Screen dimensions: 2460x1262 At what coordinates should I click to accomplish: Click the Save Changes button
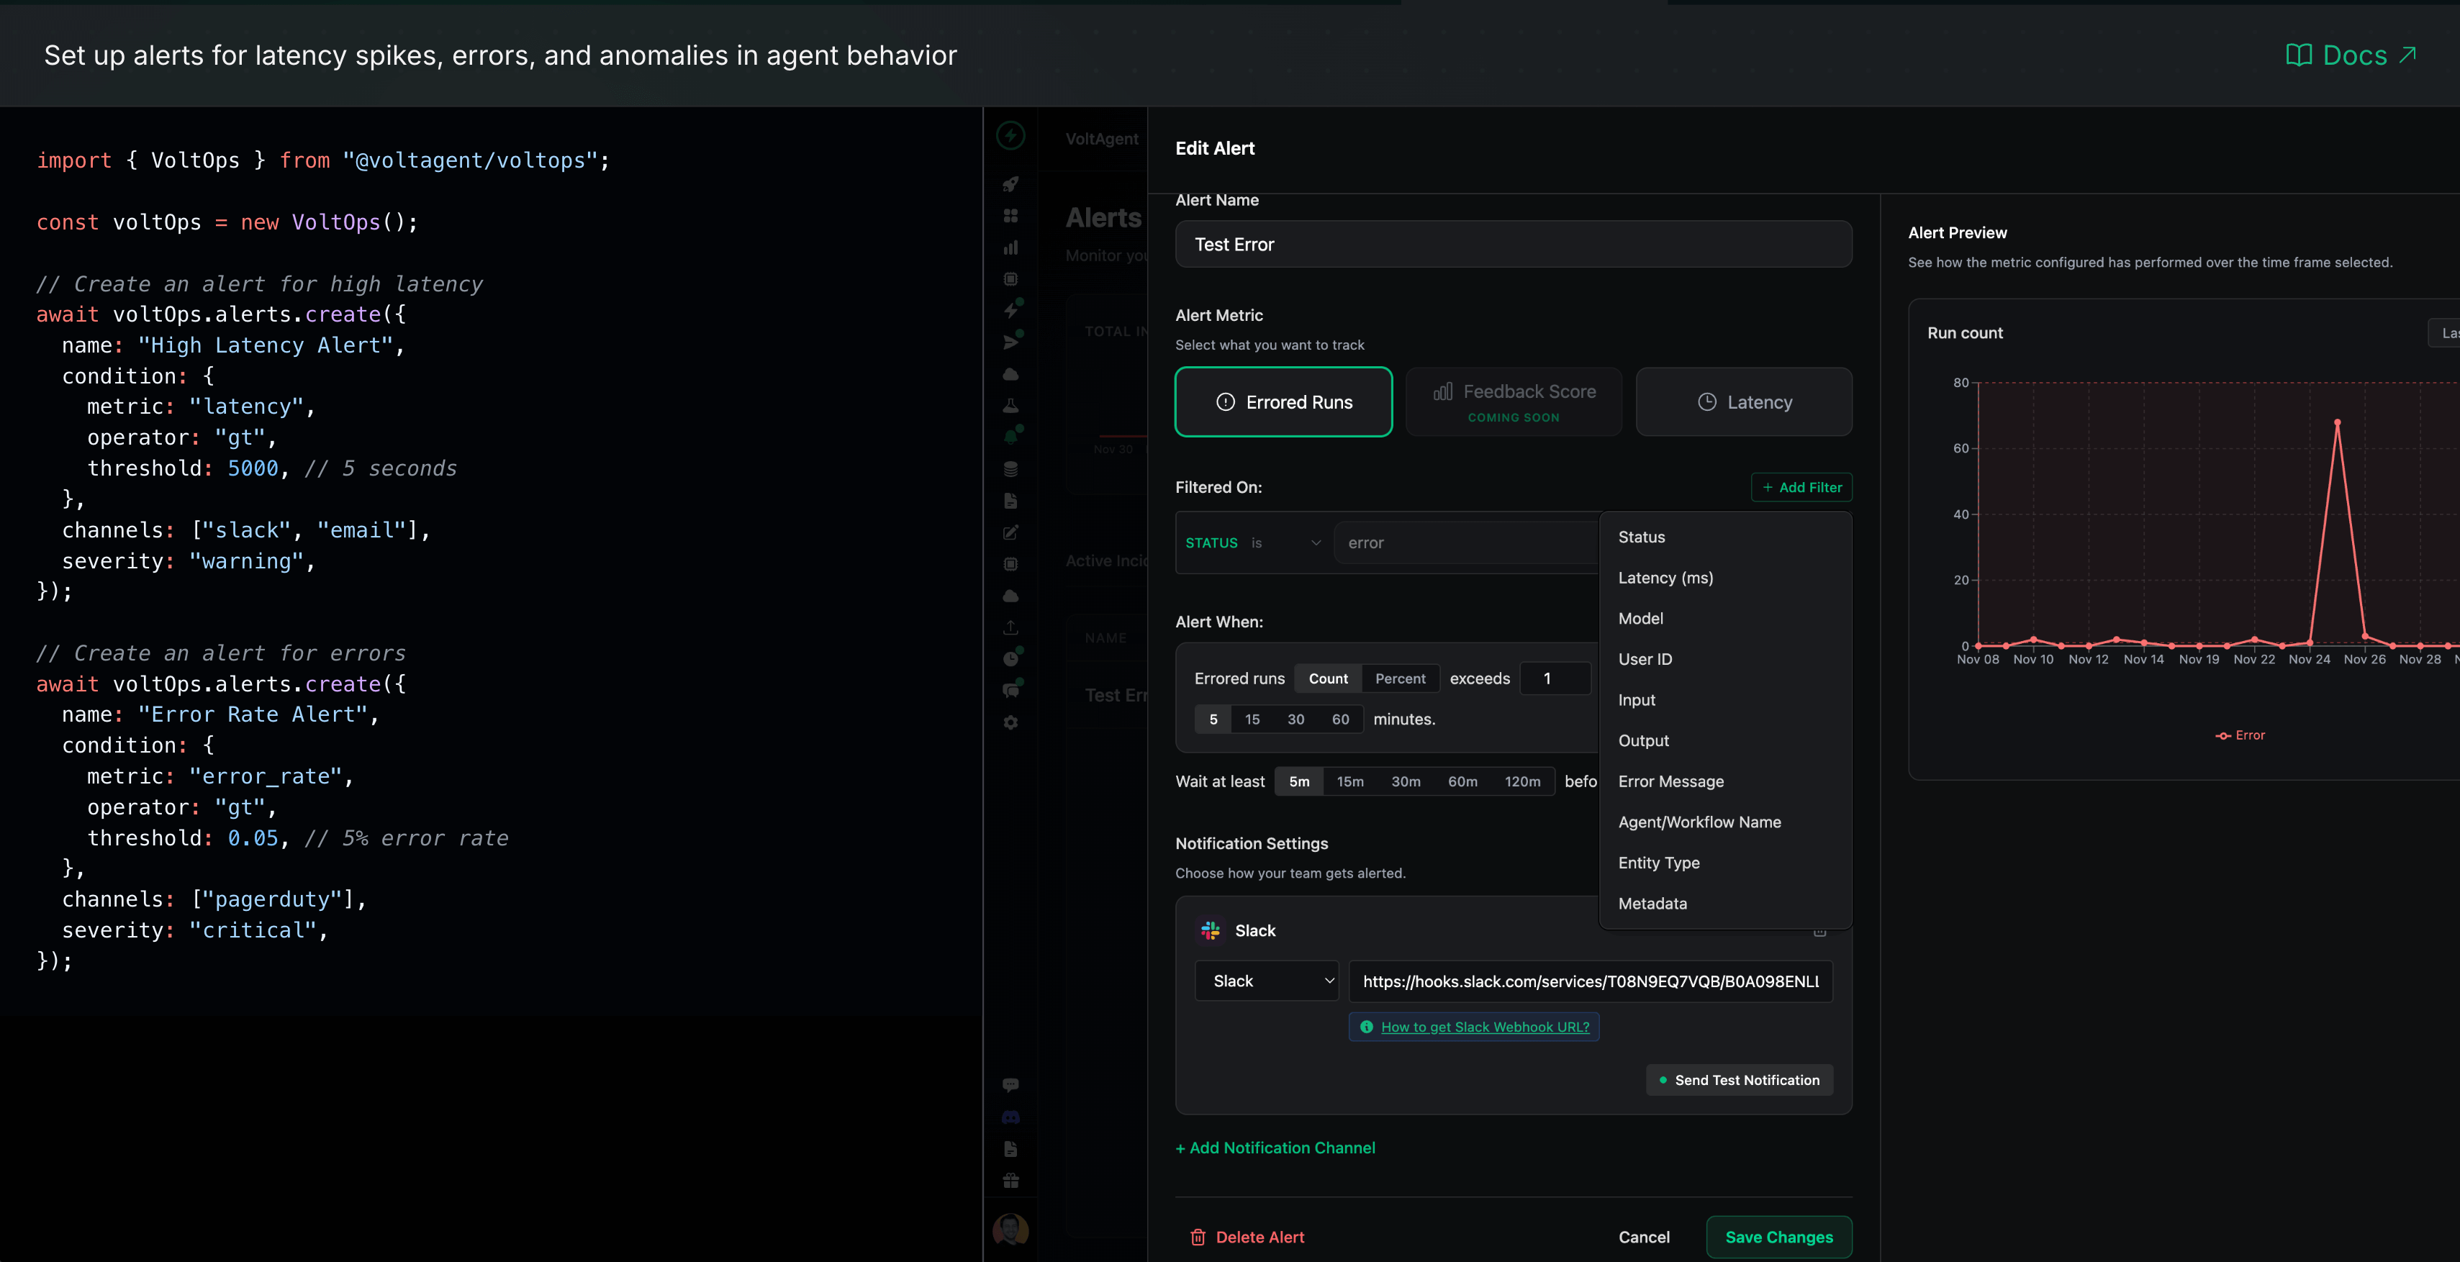(x=1778, y=1236)
